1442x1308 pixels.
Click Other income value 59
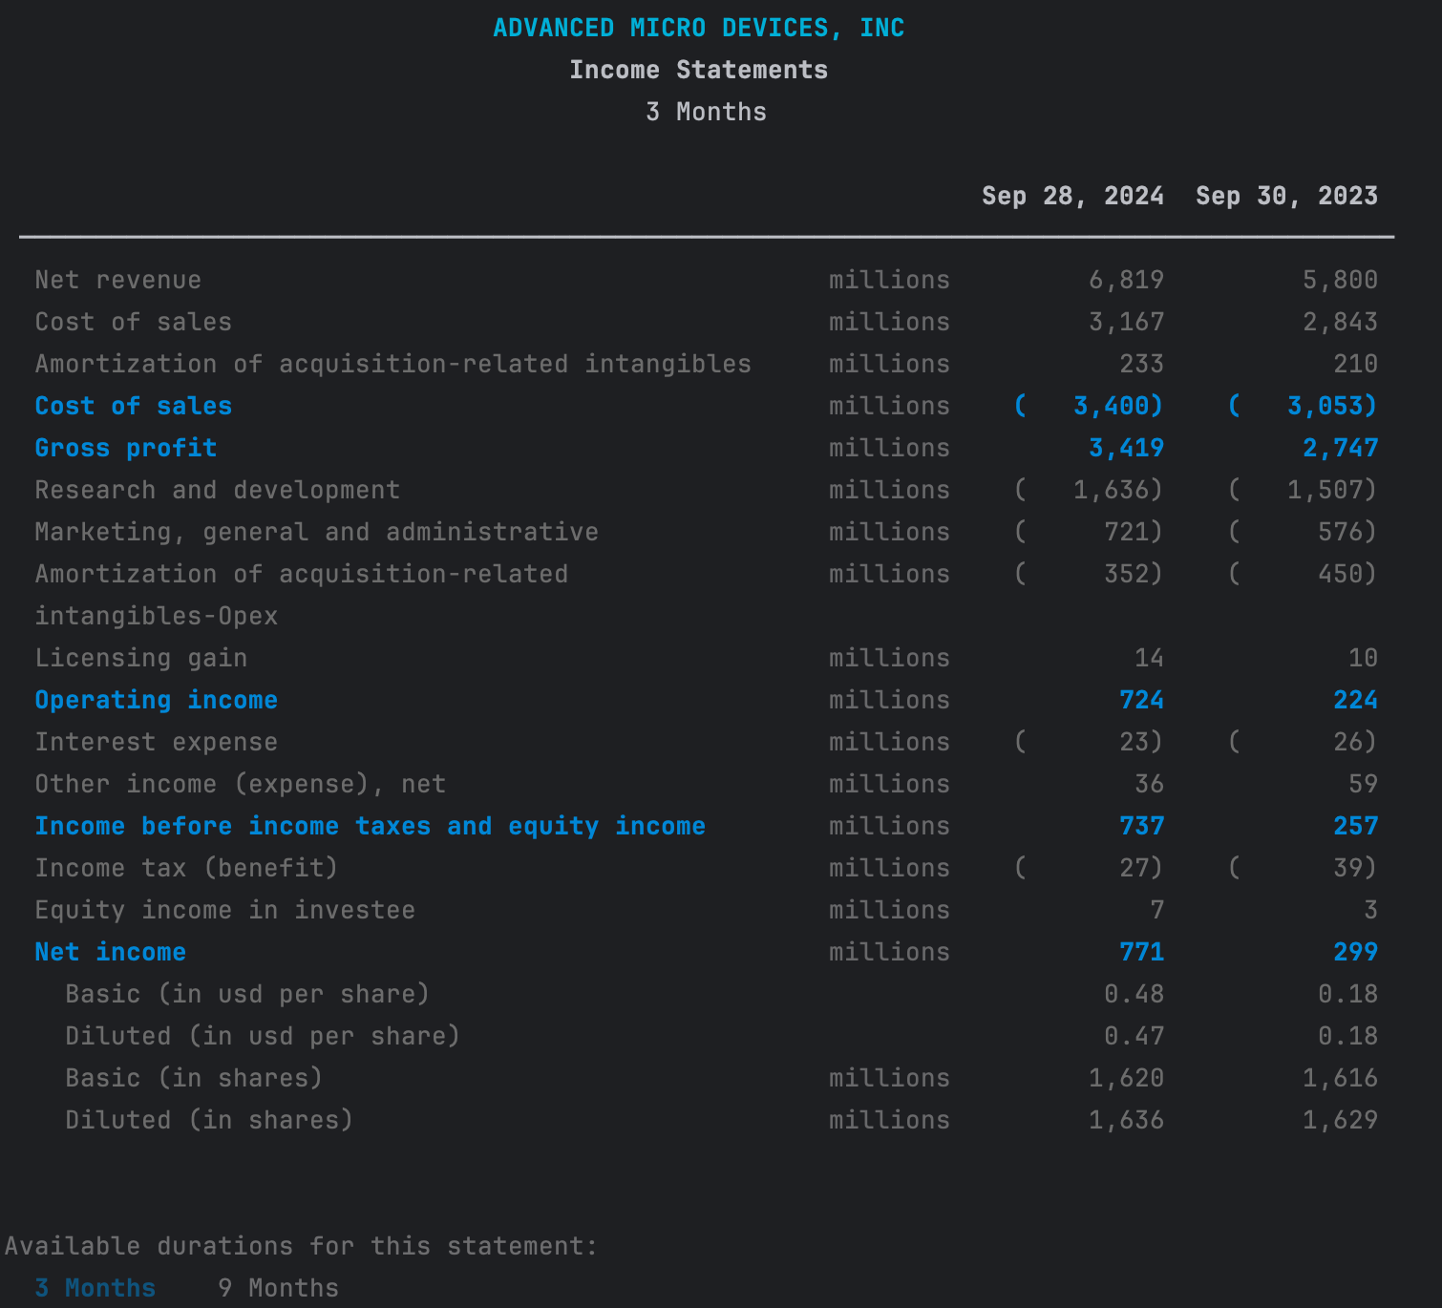pos(1363,784)
